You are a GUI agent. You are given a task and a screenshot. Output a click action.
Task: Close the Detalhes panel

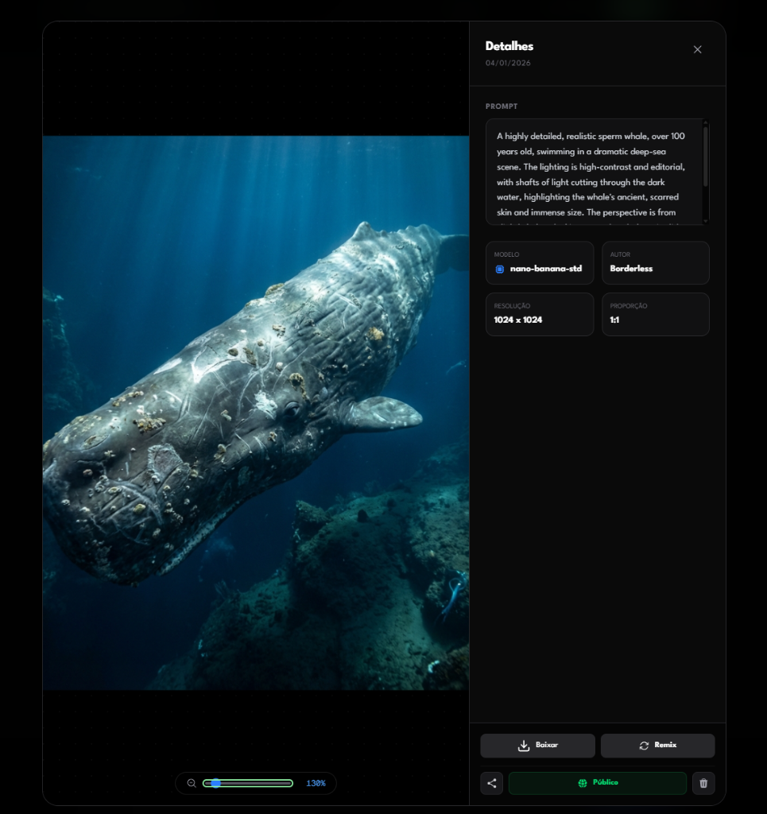[697, 49]
